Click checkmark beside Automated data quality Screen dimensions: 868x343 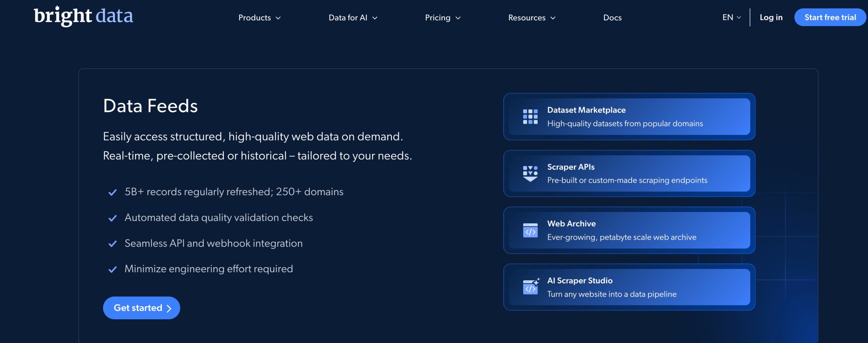[113, 218]
